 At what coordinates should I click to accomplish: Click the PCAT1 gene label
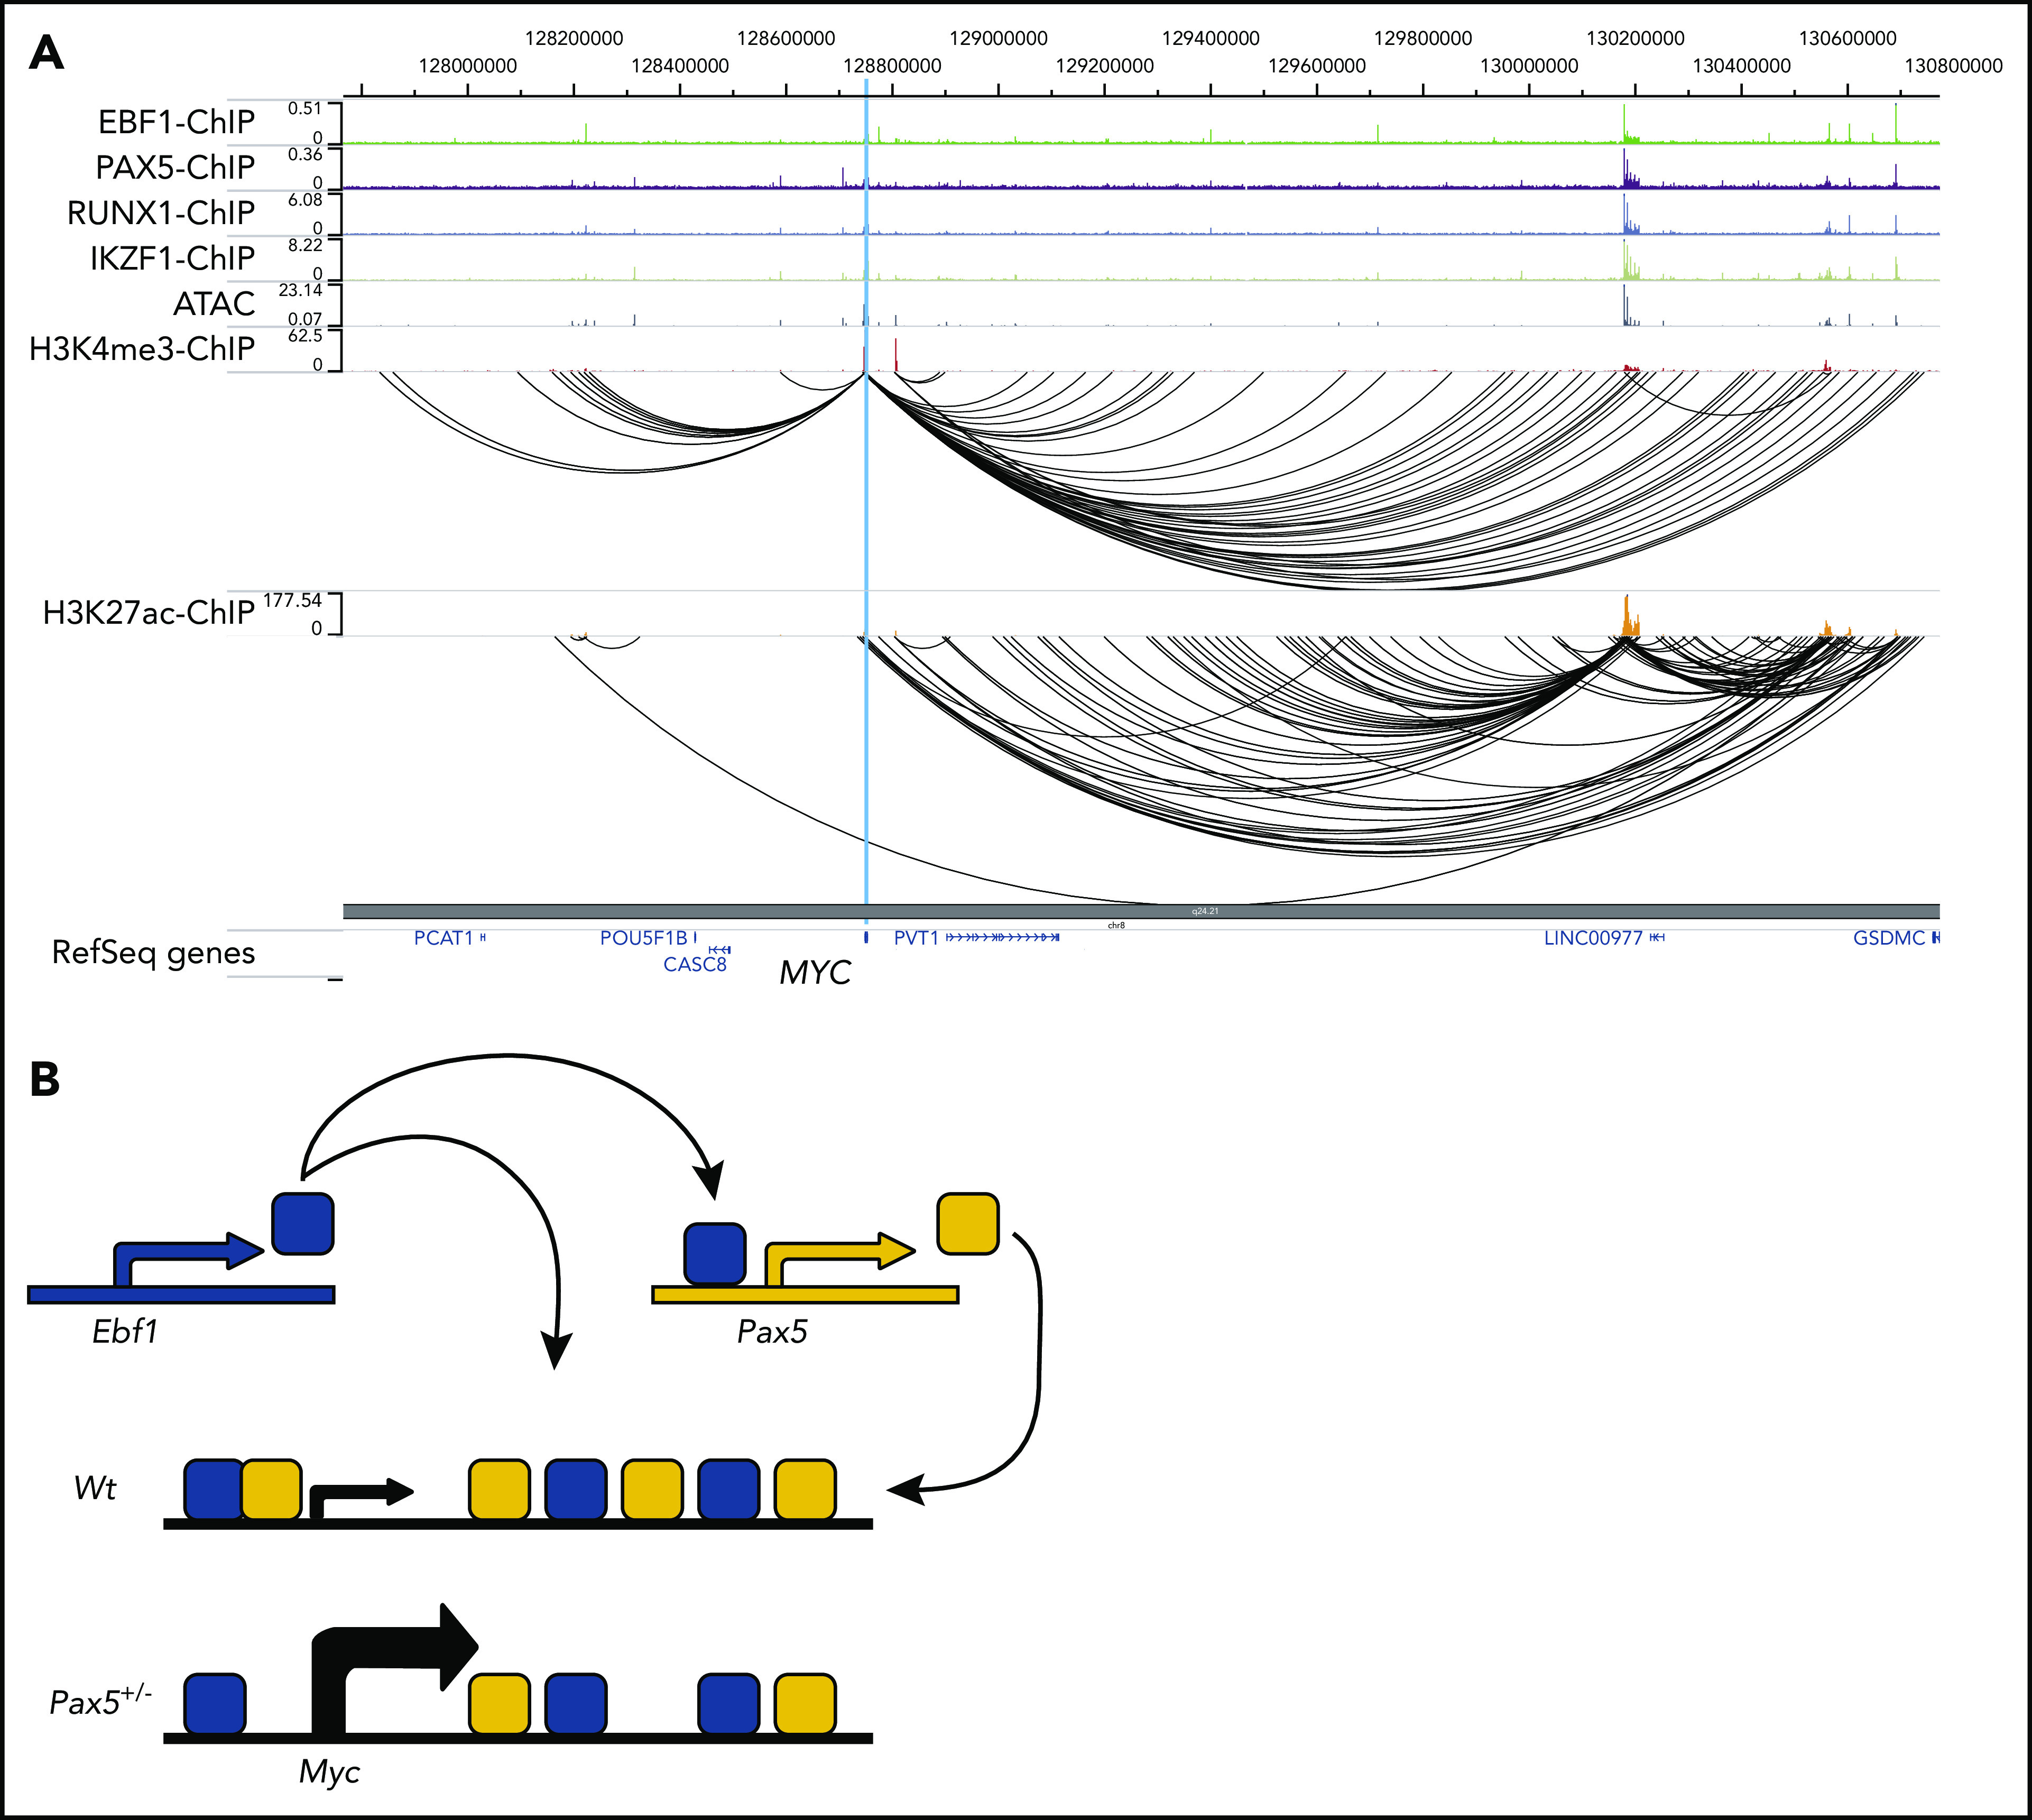point(443,938)
